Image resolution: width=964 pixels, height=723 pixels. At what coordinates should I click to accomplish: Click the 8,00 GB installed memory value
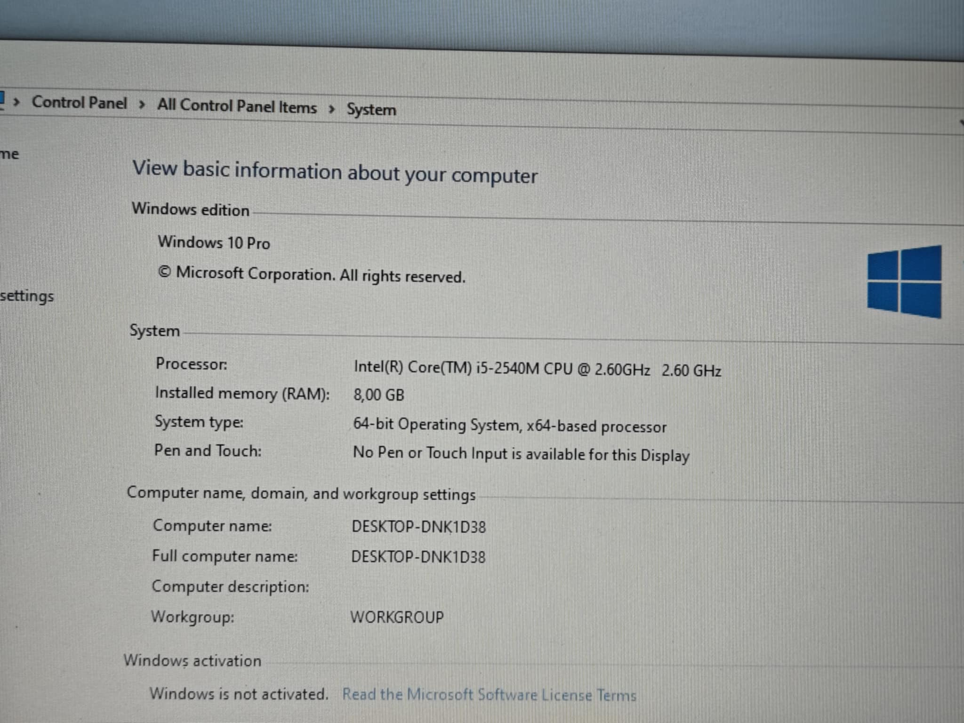[378, 394]
